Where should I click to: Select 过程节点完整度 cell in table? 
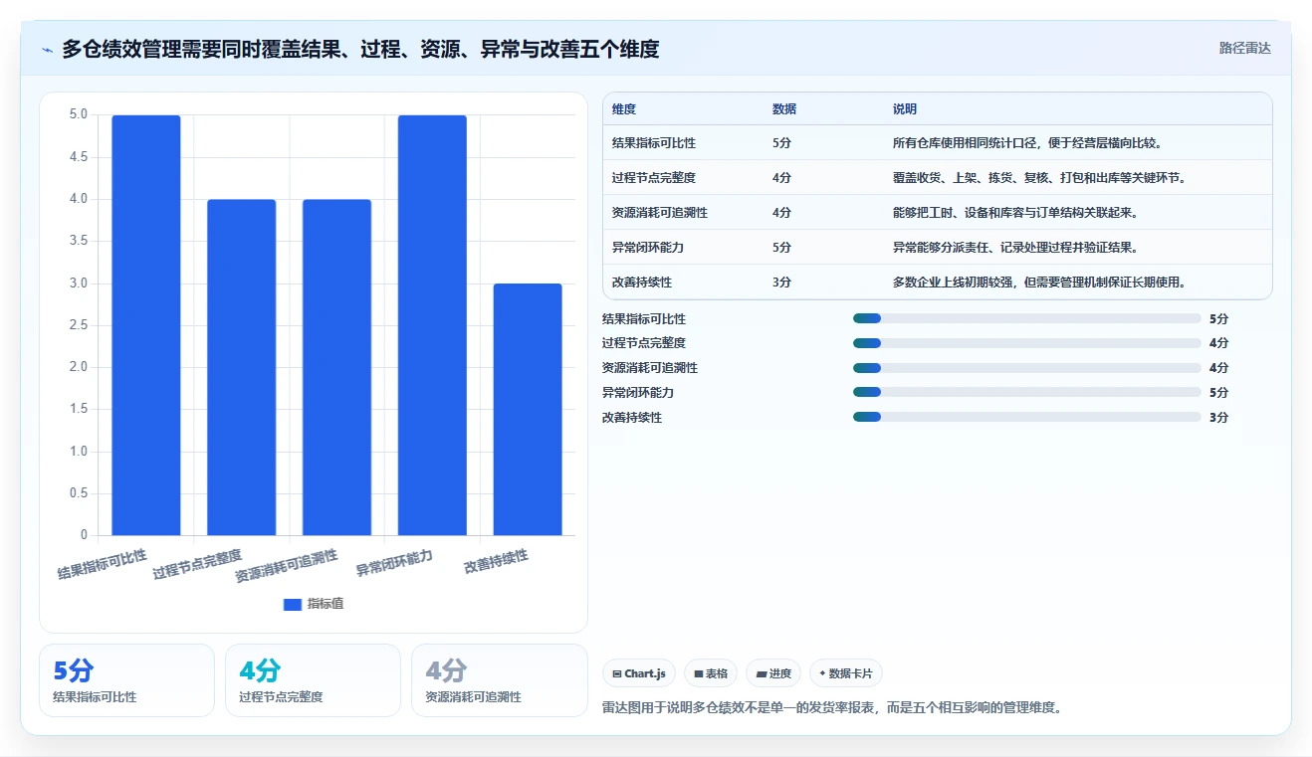tap(654, 178)
